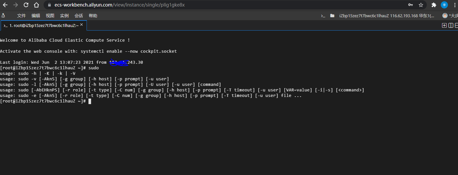Bookmark this page with the star icon
The height and width of the screenshot is (175, 458).
[421, 5]
